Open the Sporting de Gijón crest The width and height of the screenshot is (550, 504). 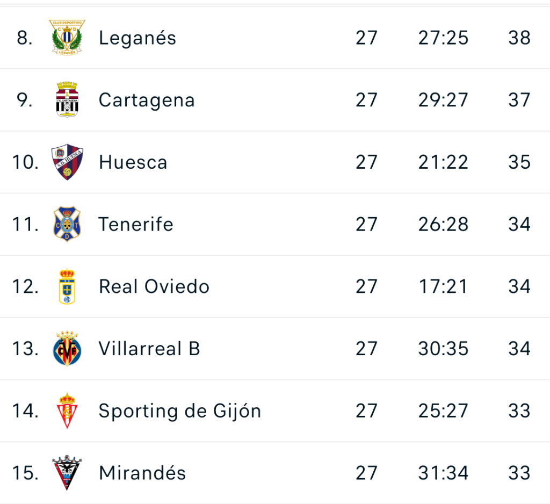(x=67, y=411)
